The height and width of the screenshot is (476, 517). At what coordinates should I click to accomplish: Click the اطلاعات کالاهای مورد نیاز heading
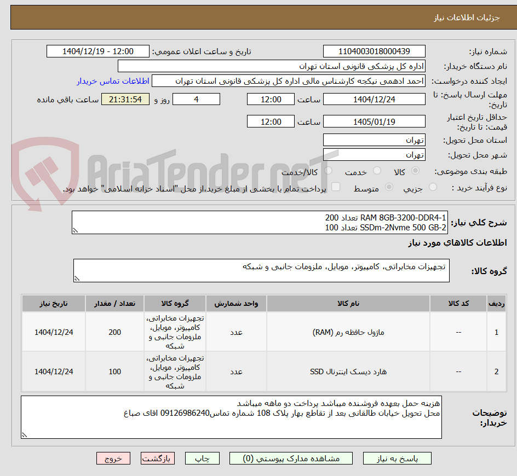457,243
